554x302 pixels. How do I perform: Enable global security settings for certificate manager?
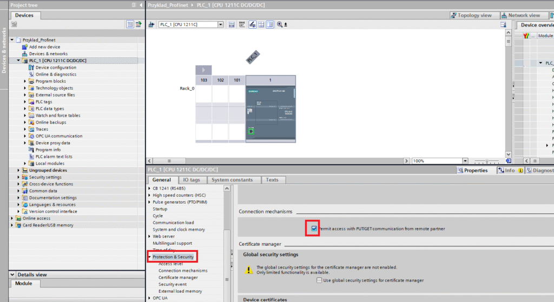[x=320, y=280]
